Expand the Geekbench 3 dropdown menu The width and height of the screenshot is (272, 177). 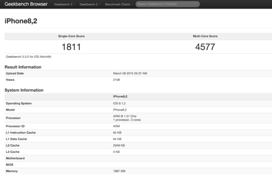65,4
